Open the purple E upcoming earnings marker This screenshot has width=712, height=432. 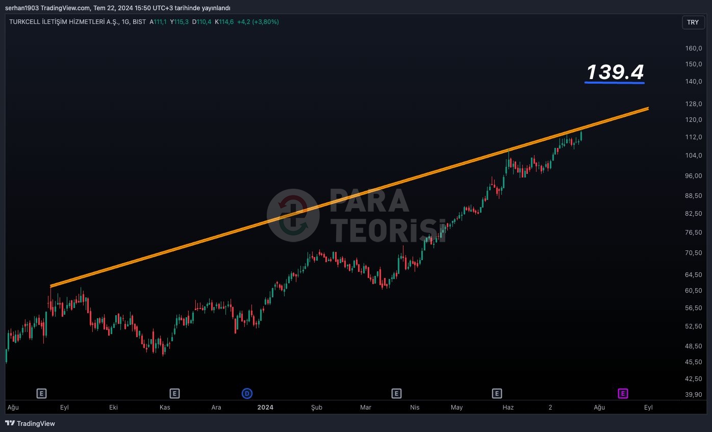click(623, 393)
